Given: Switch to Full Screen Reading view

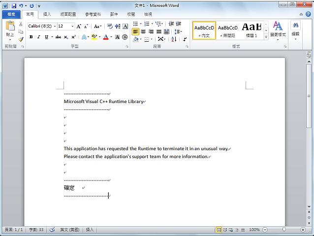Looking at the screenshot, I should point(225,230).
